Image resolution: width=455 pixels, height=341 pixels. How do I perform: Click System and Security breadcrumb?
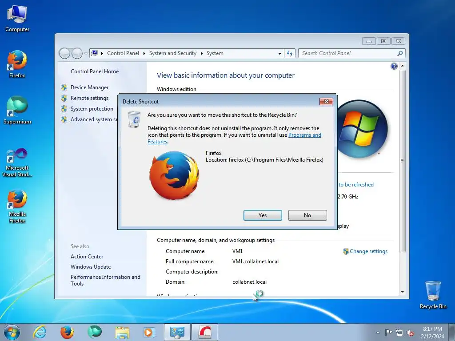(x=173, y=53)
